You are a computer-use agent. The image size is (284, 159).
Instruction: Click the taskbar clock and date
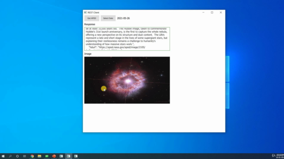(280, 156)
